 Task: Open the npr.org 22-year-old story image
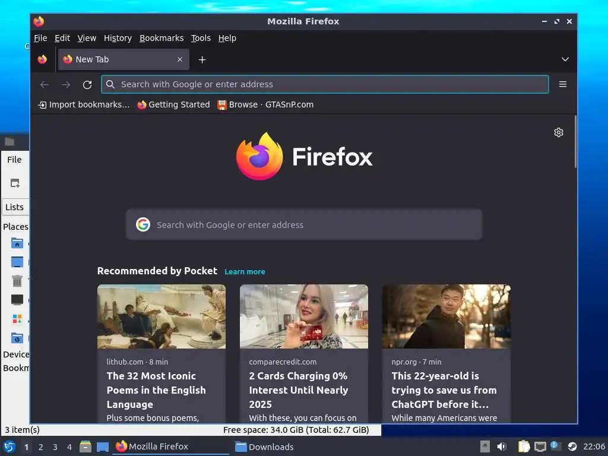tap(446, 316)
